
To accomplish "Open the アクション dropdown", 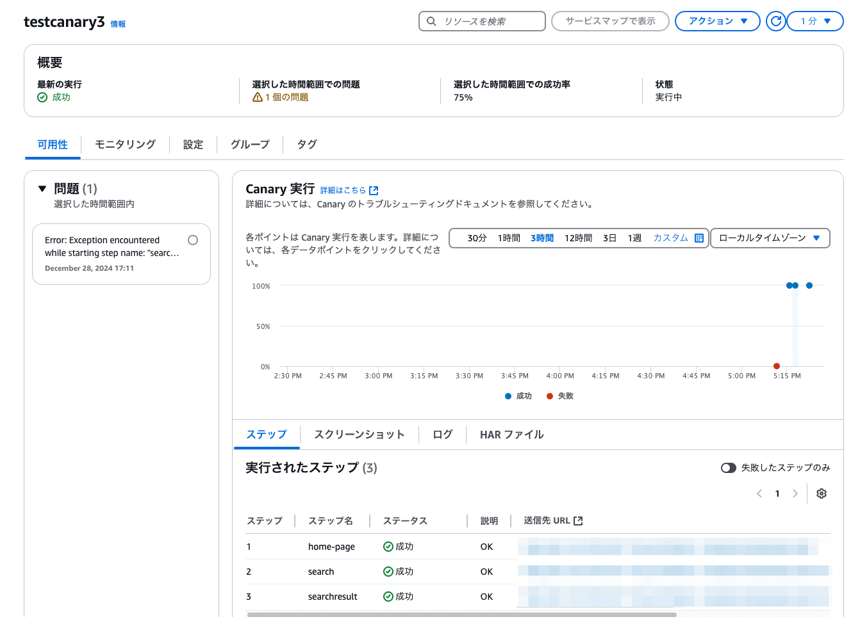I will [718, 21].
